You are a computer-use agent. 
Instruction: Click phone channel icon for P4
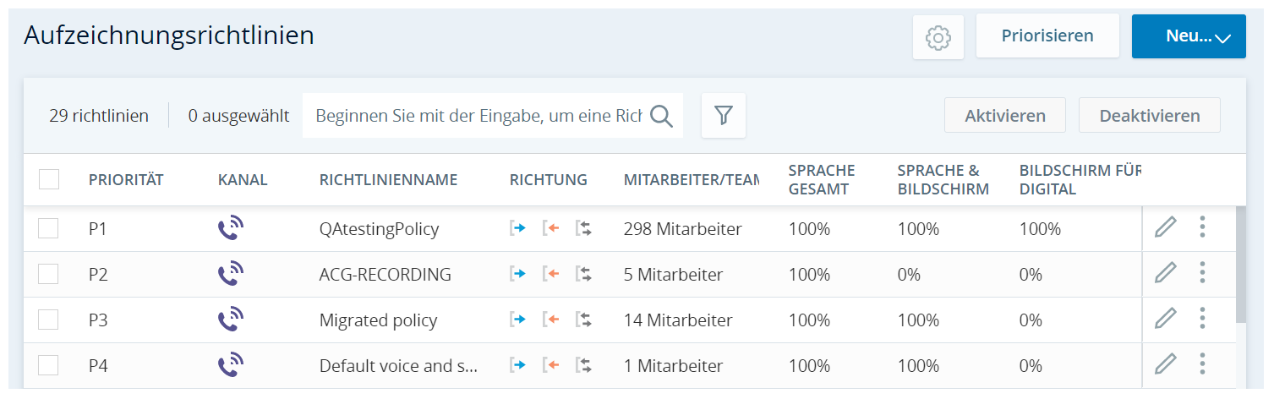point(231,365)
